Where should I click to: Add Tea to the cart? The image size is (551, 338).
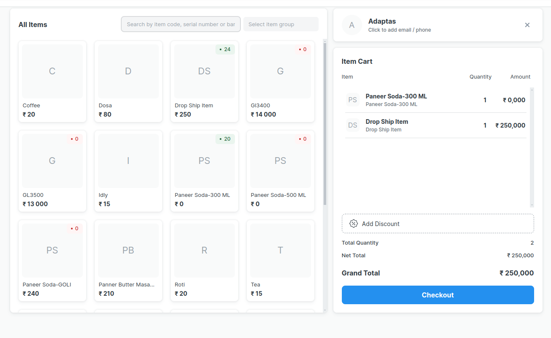click(281, 261)
